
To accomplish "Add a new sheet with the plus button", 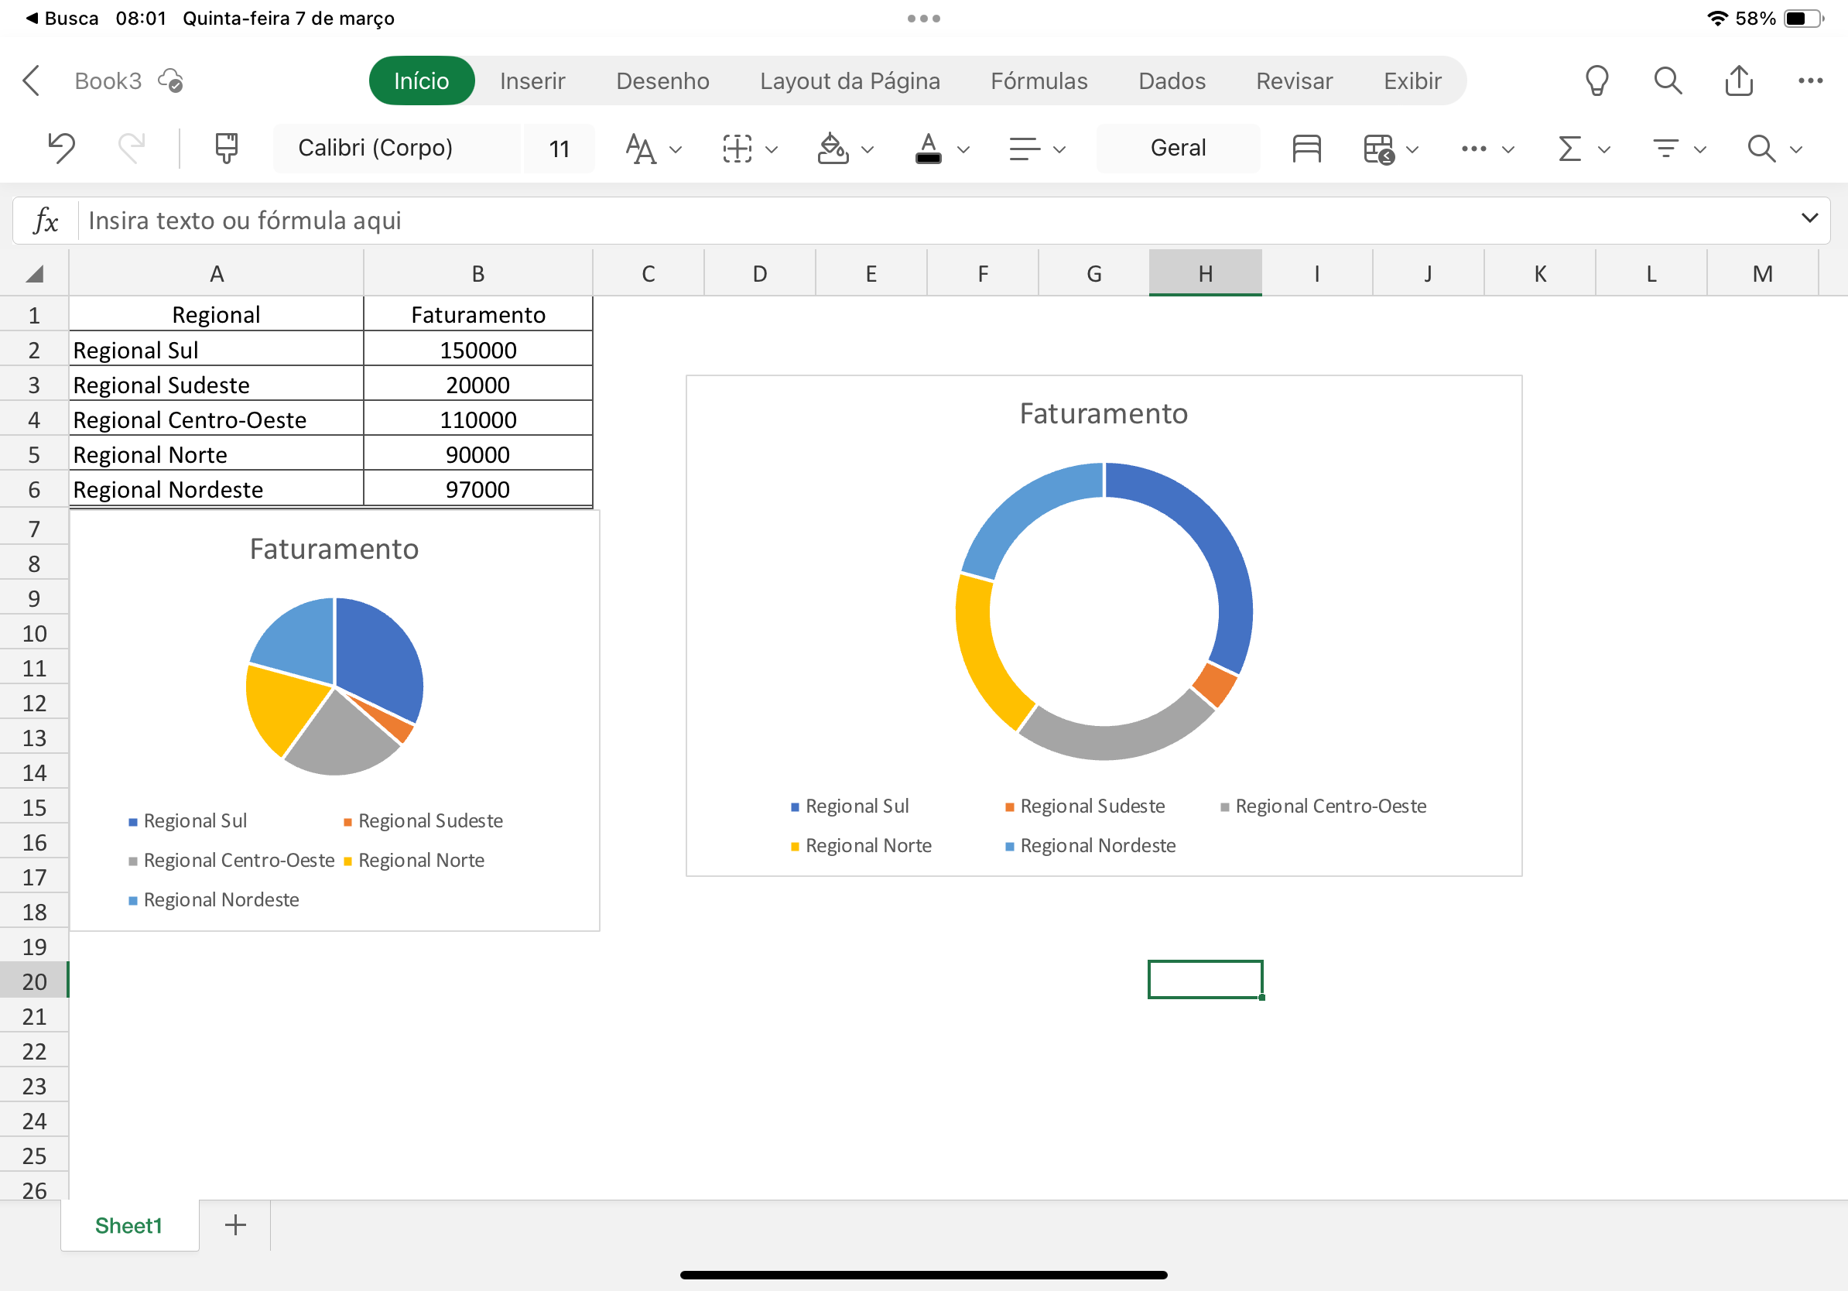I will (234, 1225).
